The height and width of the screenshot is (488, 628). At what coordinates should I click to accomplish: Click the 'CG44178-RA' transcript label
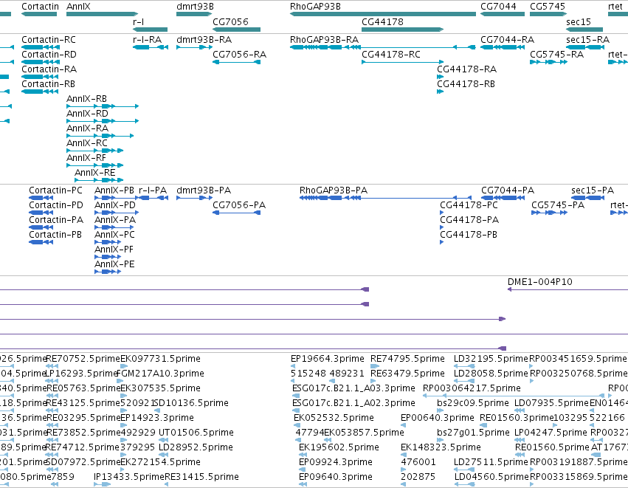click(466, 69)
